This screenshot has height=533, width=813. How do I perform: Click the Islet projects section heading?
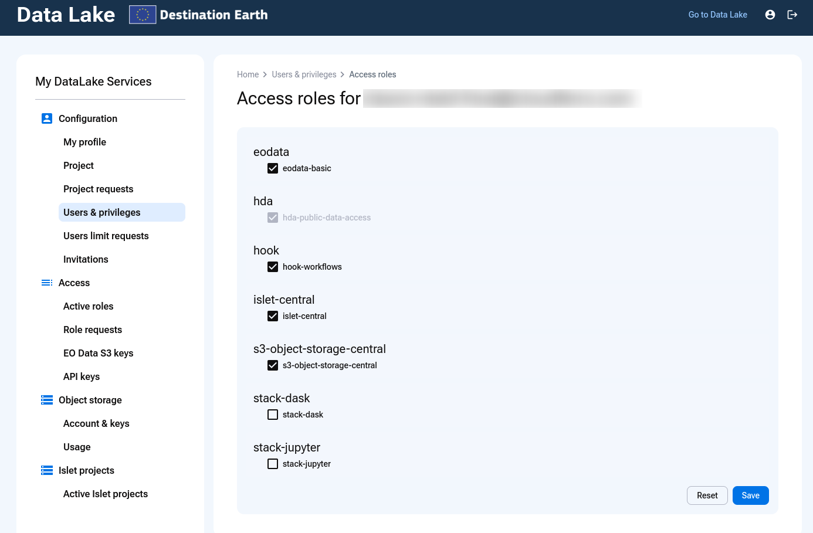(x=86, y=470)
